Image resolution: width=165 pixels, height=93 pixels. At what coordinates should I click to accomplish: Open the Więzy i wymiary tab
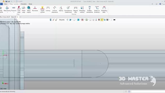coord(14,4)
